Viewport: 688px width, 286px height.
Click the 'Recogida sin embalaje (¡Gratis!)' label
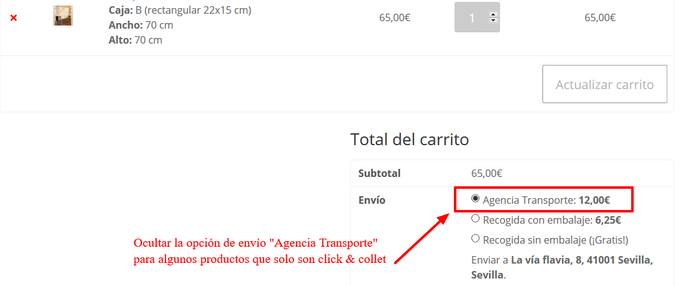[556, 240]
